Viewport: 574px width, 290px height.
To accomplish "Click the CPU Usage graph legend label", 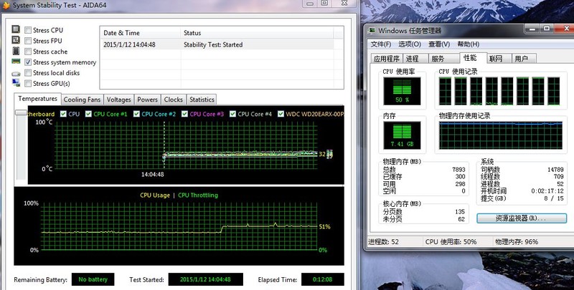I will 155,195.
